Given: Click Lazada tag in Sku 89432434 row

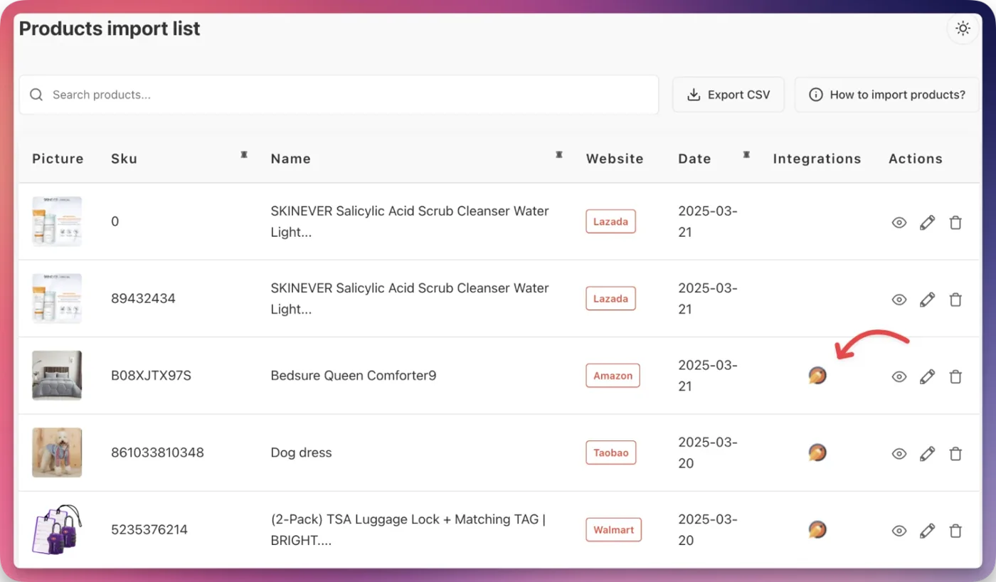Looking at the screenshot, I should 610,298.
